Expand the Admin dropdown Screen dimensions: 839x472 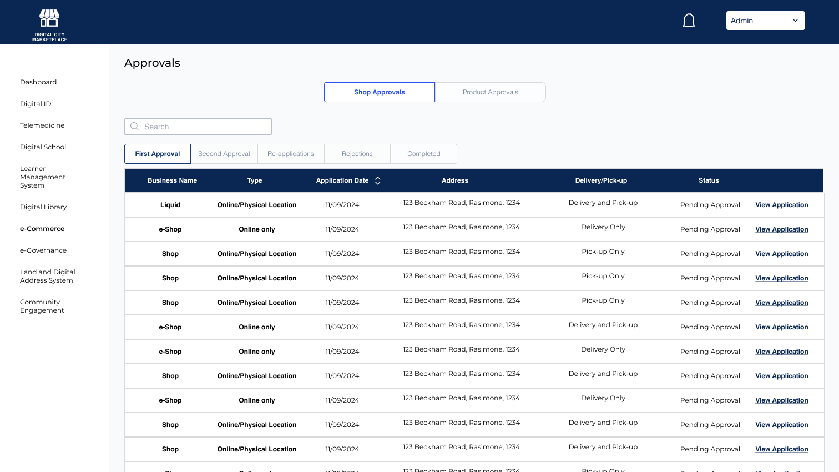tap(765, 21)
